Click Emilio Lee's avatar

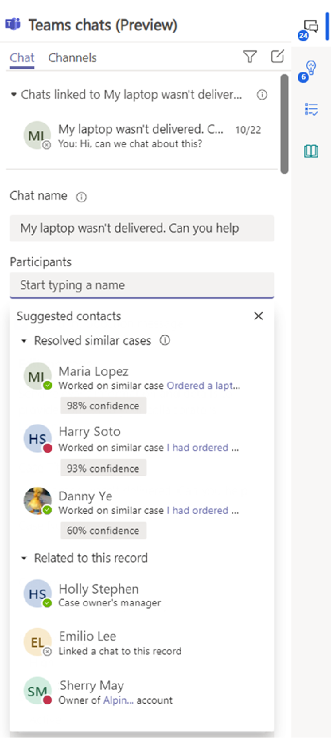coord(37,642)
